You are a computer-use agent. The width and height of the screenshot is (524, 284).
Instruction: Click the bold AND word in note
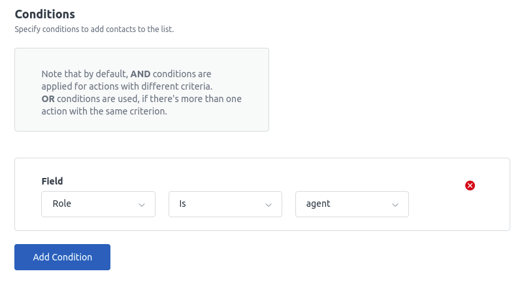tap(140, 74)
